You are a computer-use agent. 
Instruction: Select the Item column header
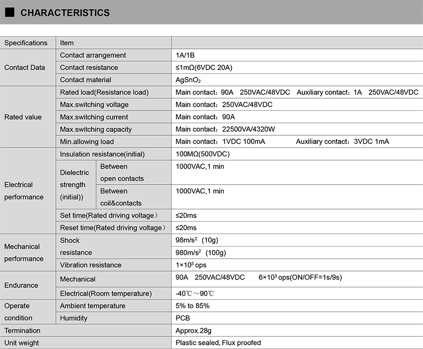[x=67, y=43]
